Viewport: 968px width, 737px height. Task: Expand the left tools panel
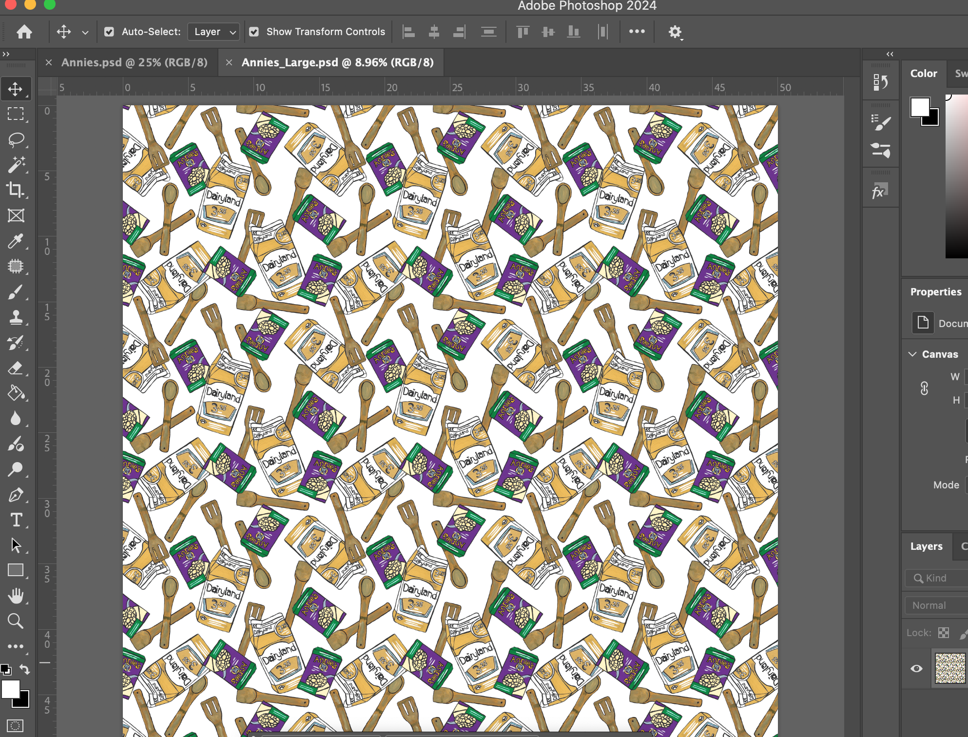[x=6, y=54]
